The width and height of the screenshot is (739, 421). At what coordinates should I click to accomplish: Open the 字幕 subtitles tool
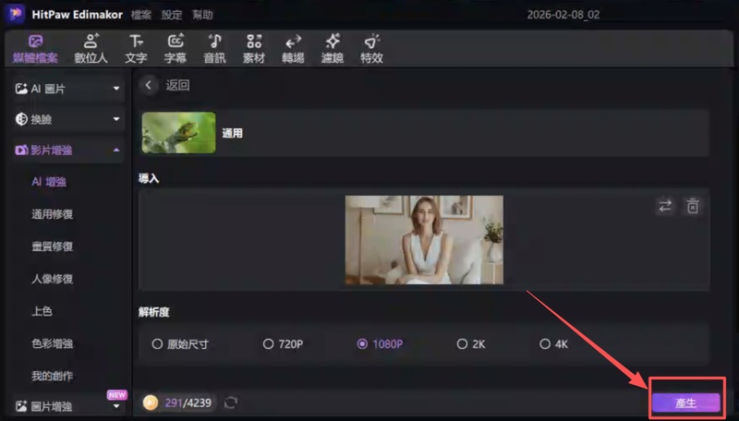[x=176, y=49]
